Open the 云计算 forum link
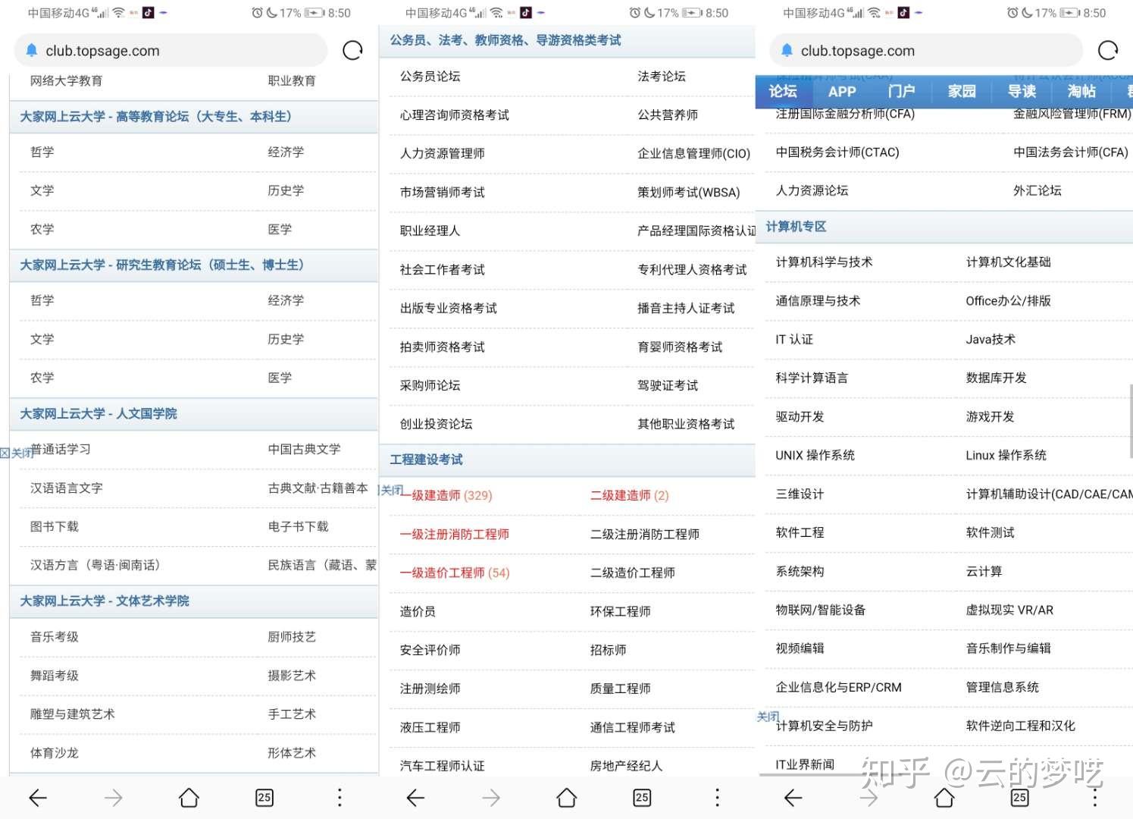Image resolution: width=1133 pixels, height=819 pixels. (x=984, y=570)
